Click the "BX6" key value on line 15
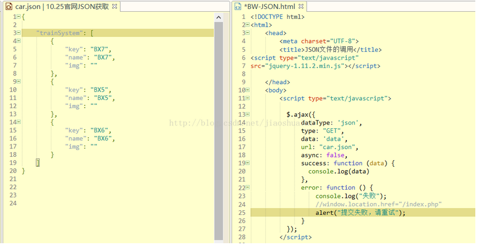Screen dimensions: 477x246 coord(99,131)
